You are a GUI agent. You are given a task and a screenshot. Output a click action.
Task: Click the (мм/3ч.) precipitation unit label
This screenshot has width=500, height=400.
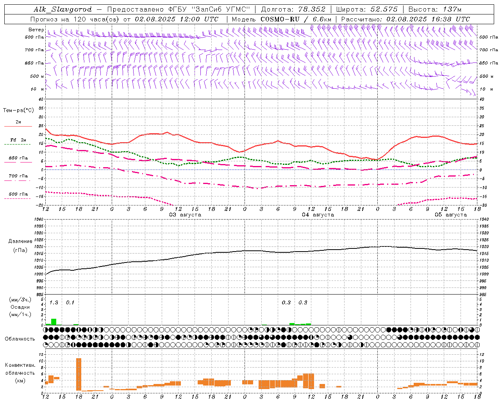[x=20, y=300]
